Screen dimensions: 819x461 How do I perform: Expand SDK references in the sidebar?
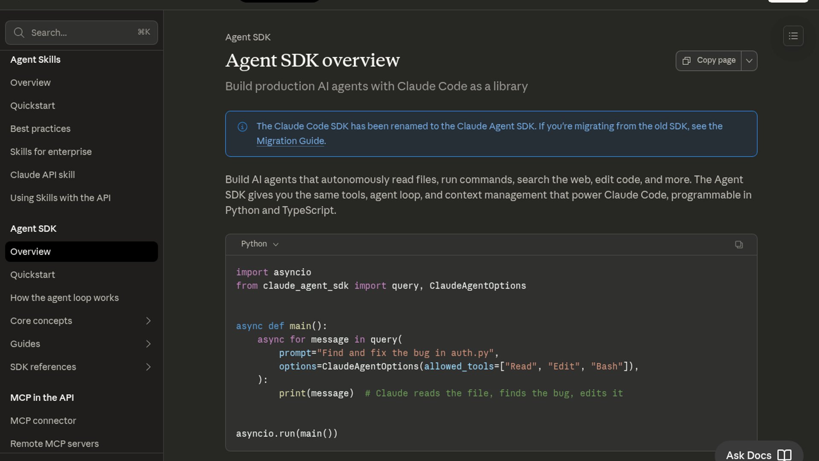point(148,367)
